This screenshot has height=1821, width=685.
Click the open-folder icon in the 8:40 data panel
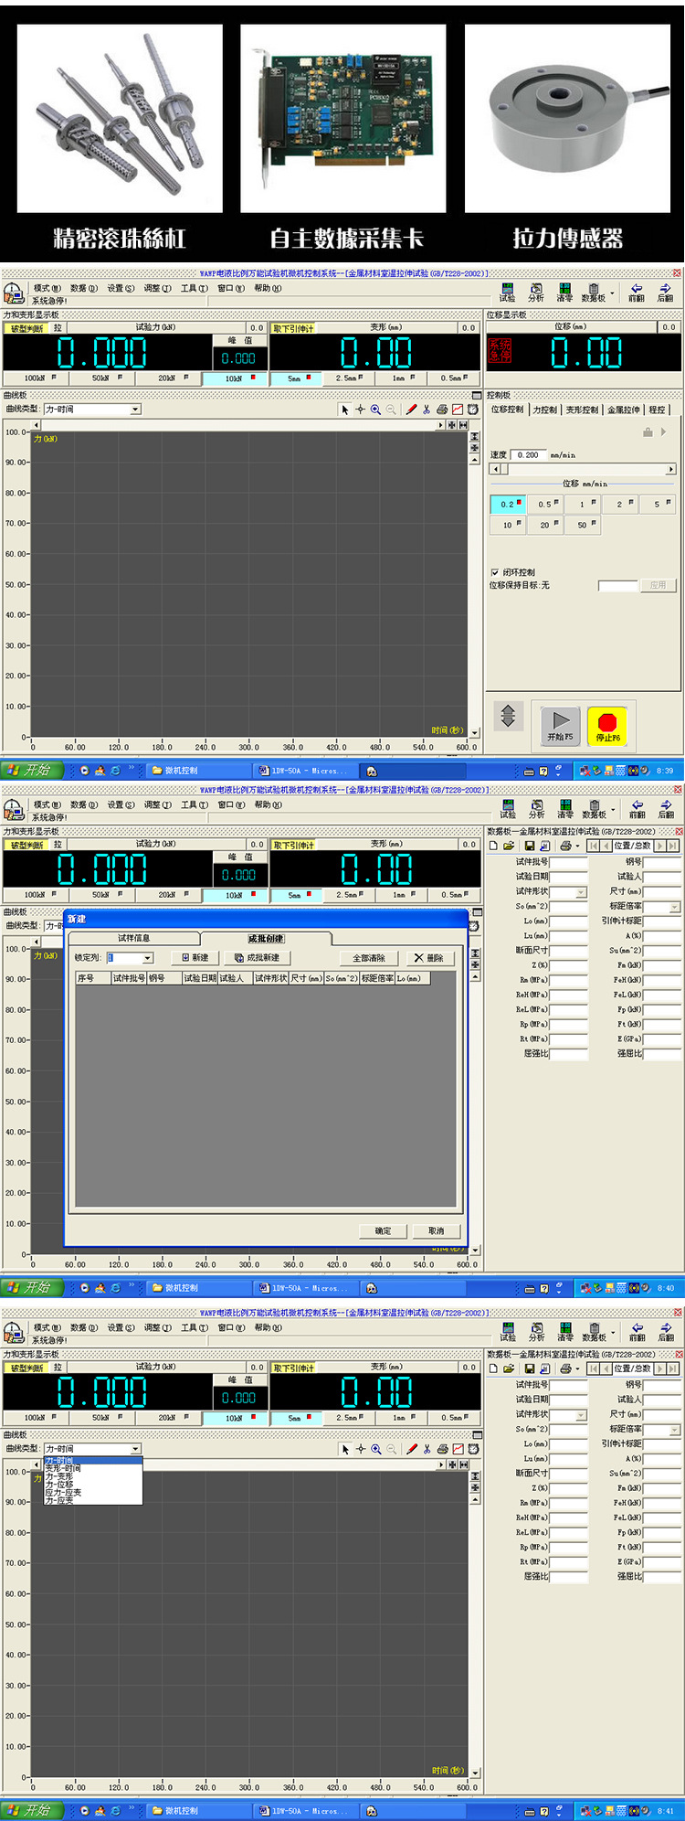[509, 846]
